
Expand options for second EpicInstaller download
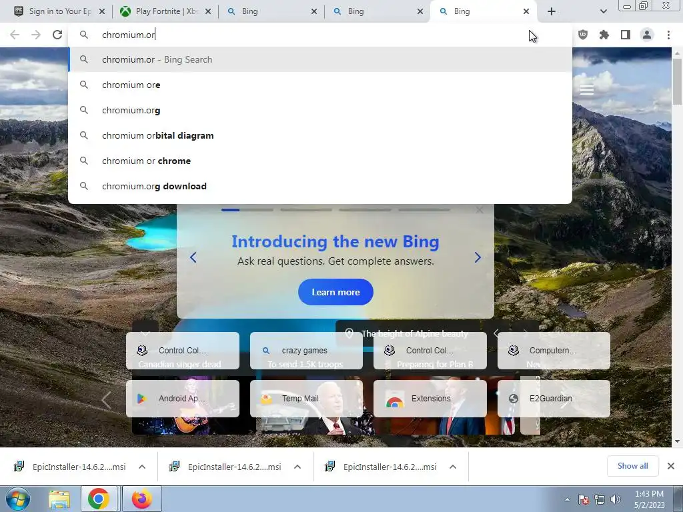click(297, 467)
